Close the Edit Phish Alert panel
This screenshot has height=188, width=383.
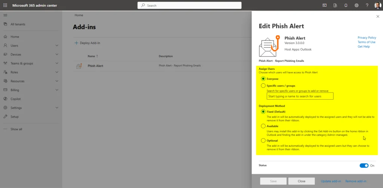pyautogui.click(x=377, y=16)
